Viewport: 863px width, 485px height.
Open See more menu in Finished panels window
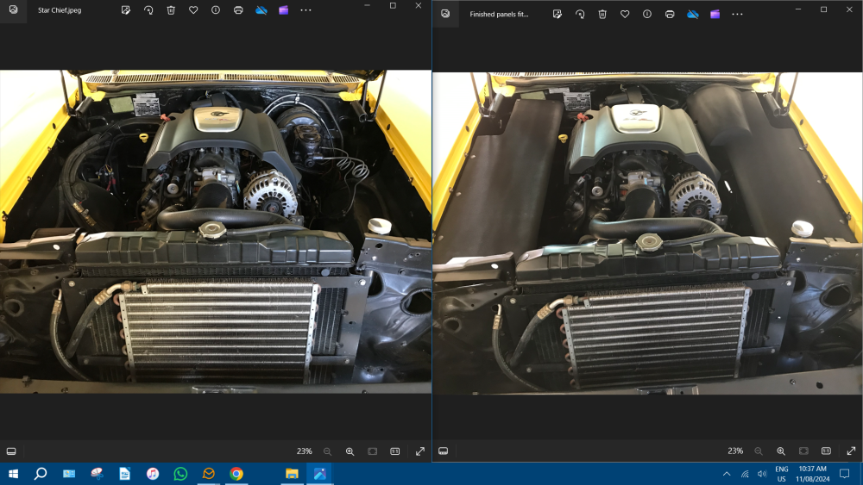point(738,15)
